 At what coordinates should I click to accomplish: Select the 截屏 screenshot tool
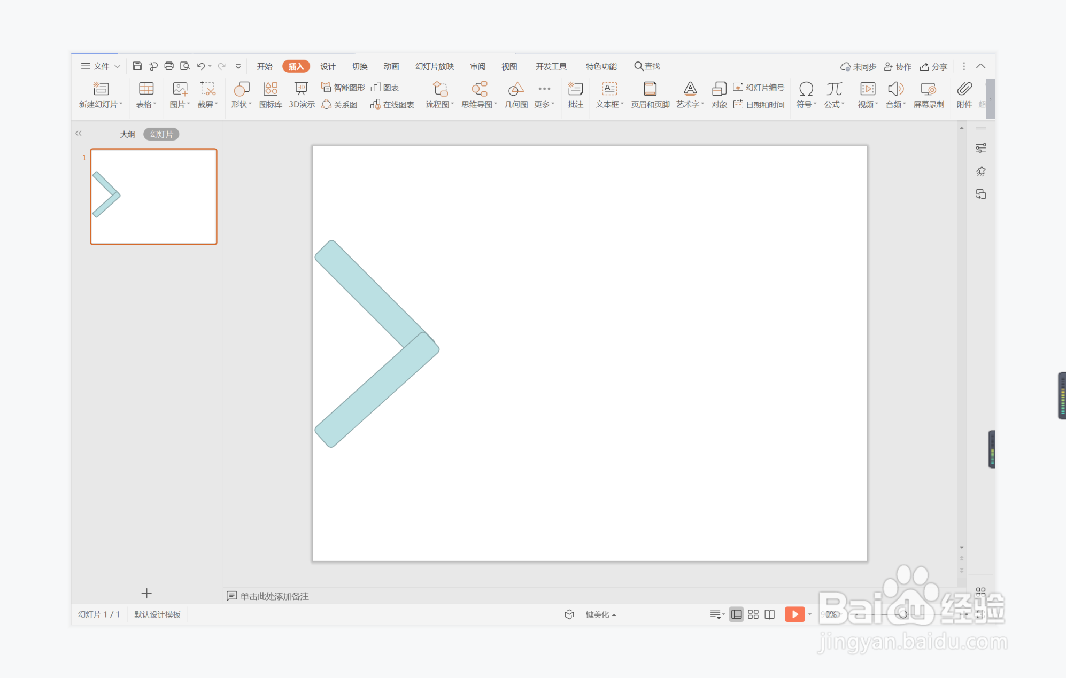tap(207, 95)
